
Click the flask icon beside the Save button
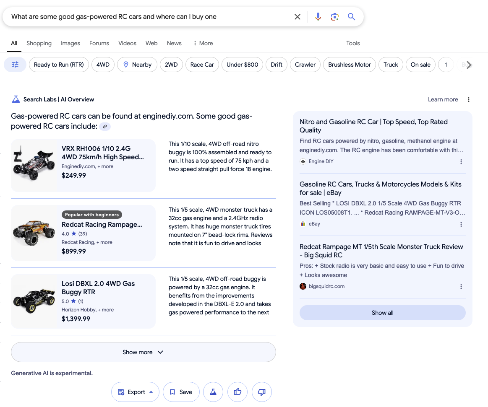(213, 392)
